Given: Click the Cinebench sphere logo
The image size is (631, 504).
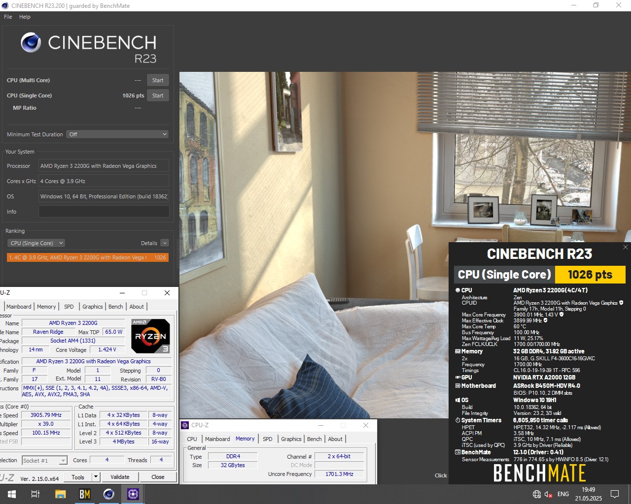Looking at the screenshot, I should tap(31, 43).
